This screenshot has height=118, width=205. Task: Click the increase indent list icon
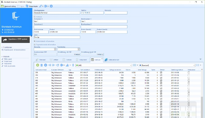54,65
